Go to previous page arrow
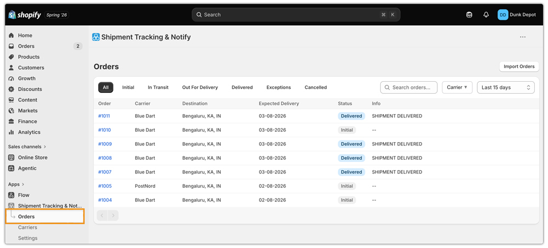The image size is (548, 248). coord(102,216)
